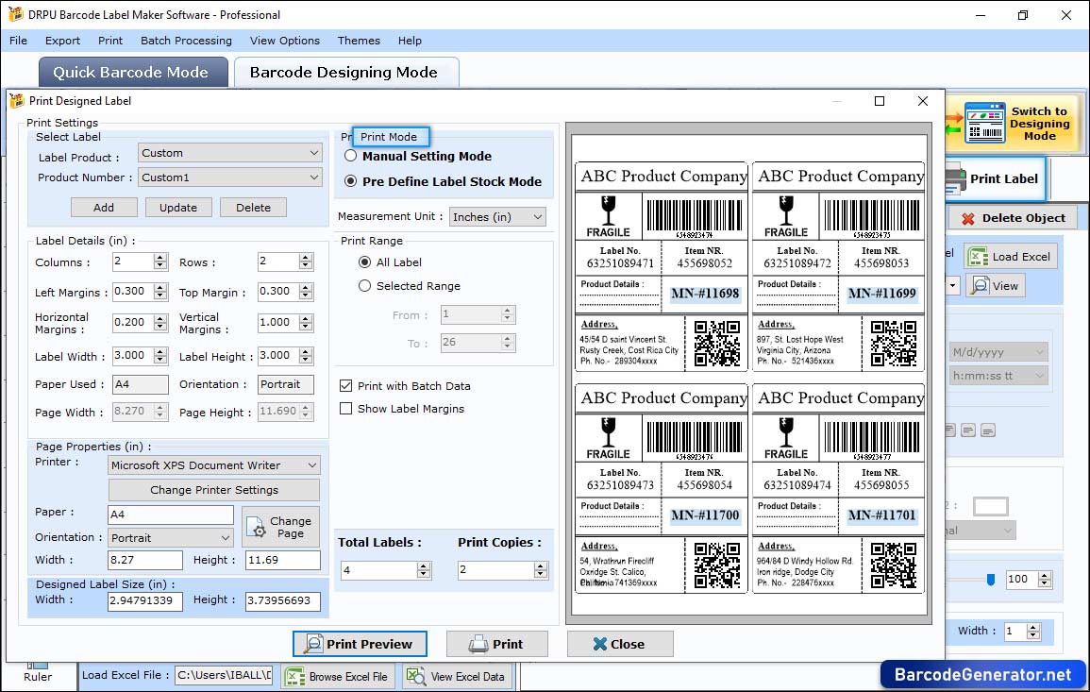Open the Batch Processing menu
This screenshot has height=692, width=1090.
pos(186,41)
